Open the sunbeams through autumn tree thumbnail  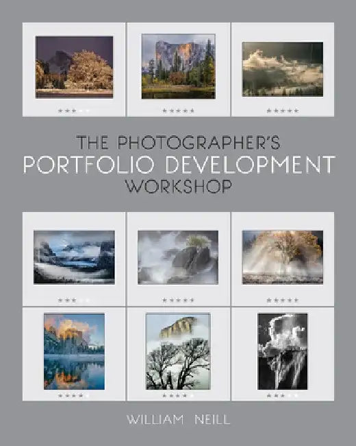[x=283, y=257]
